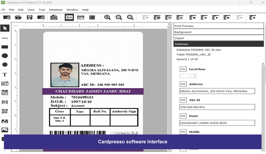Insert a picture with the image tool
266x154 pixels.
(x=5, y=130)
